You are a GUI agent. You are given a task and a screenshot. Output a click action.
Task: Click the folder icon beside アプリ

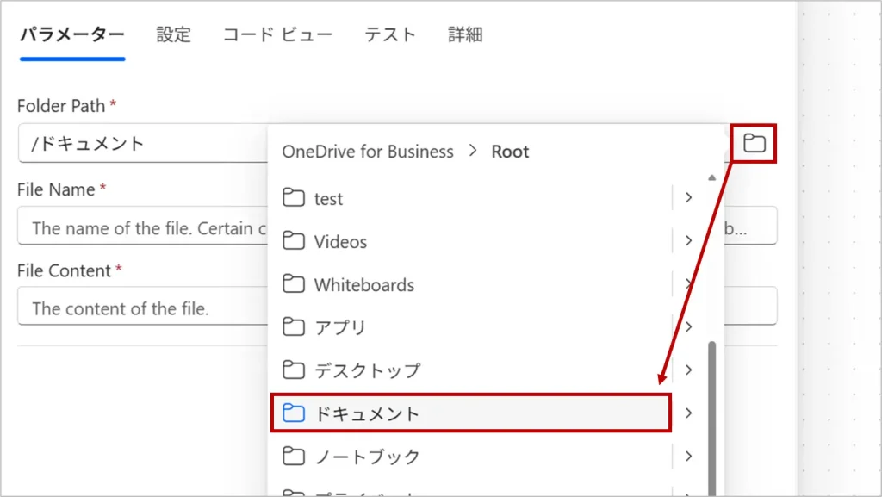point(295,327)
